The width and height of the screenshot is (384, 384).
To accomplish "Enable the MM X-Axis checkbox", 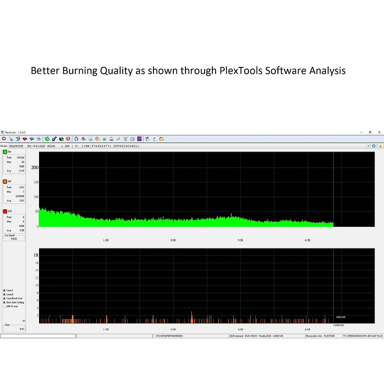I will 4,307.
